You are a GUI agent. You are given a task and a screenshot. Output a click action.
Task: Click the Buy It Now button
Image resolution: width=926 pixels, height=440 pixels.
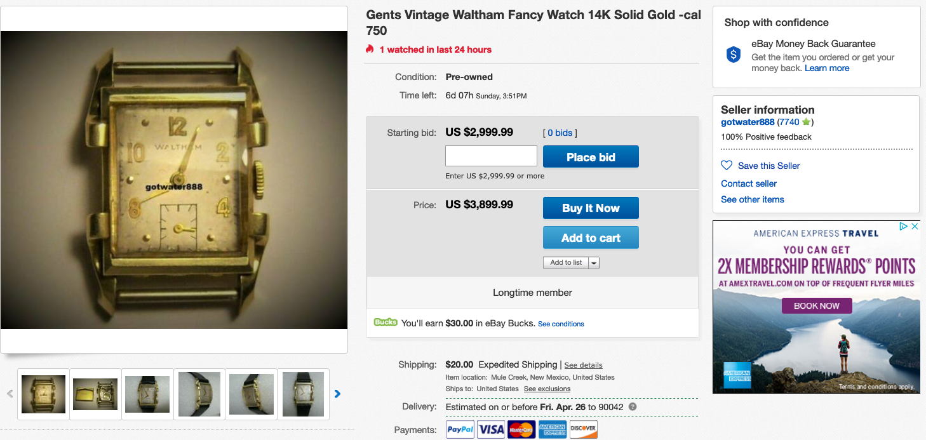(591, 208)
